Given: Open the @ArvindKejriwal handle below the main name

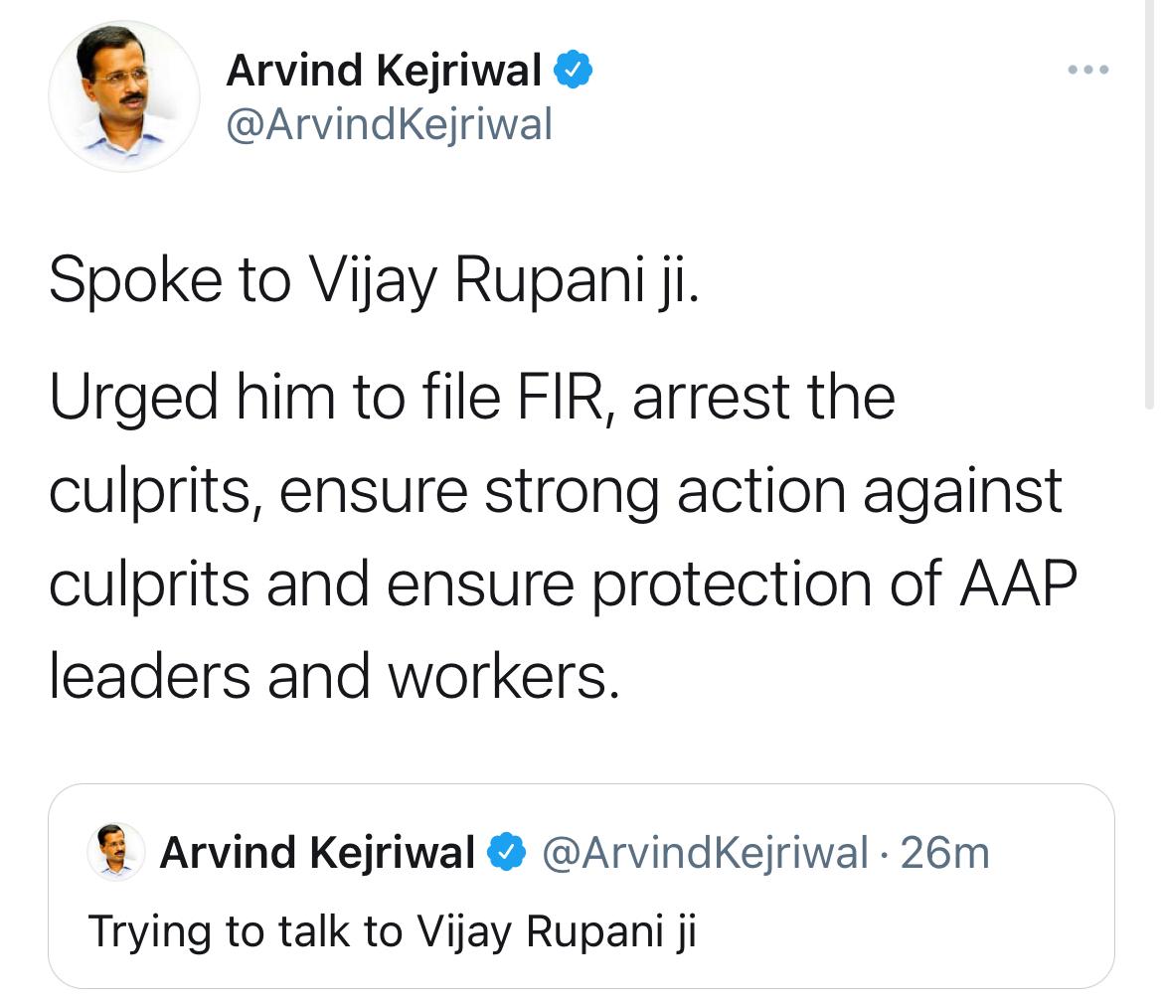Looking at the screenshot, I should coord(389,125).
